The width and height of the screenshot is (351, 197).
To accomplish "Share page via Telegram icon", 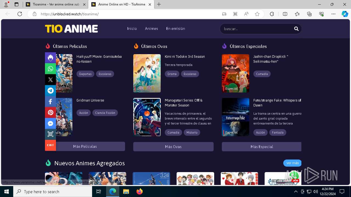I will click(x=50, y=91).
